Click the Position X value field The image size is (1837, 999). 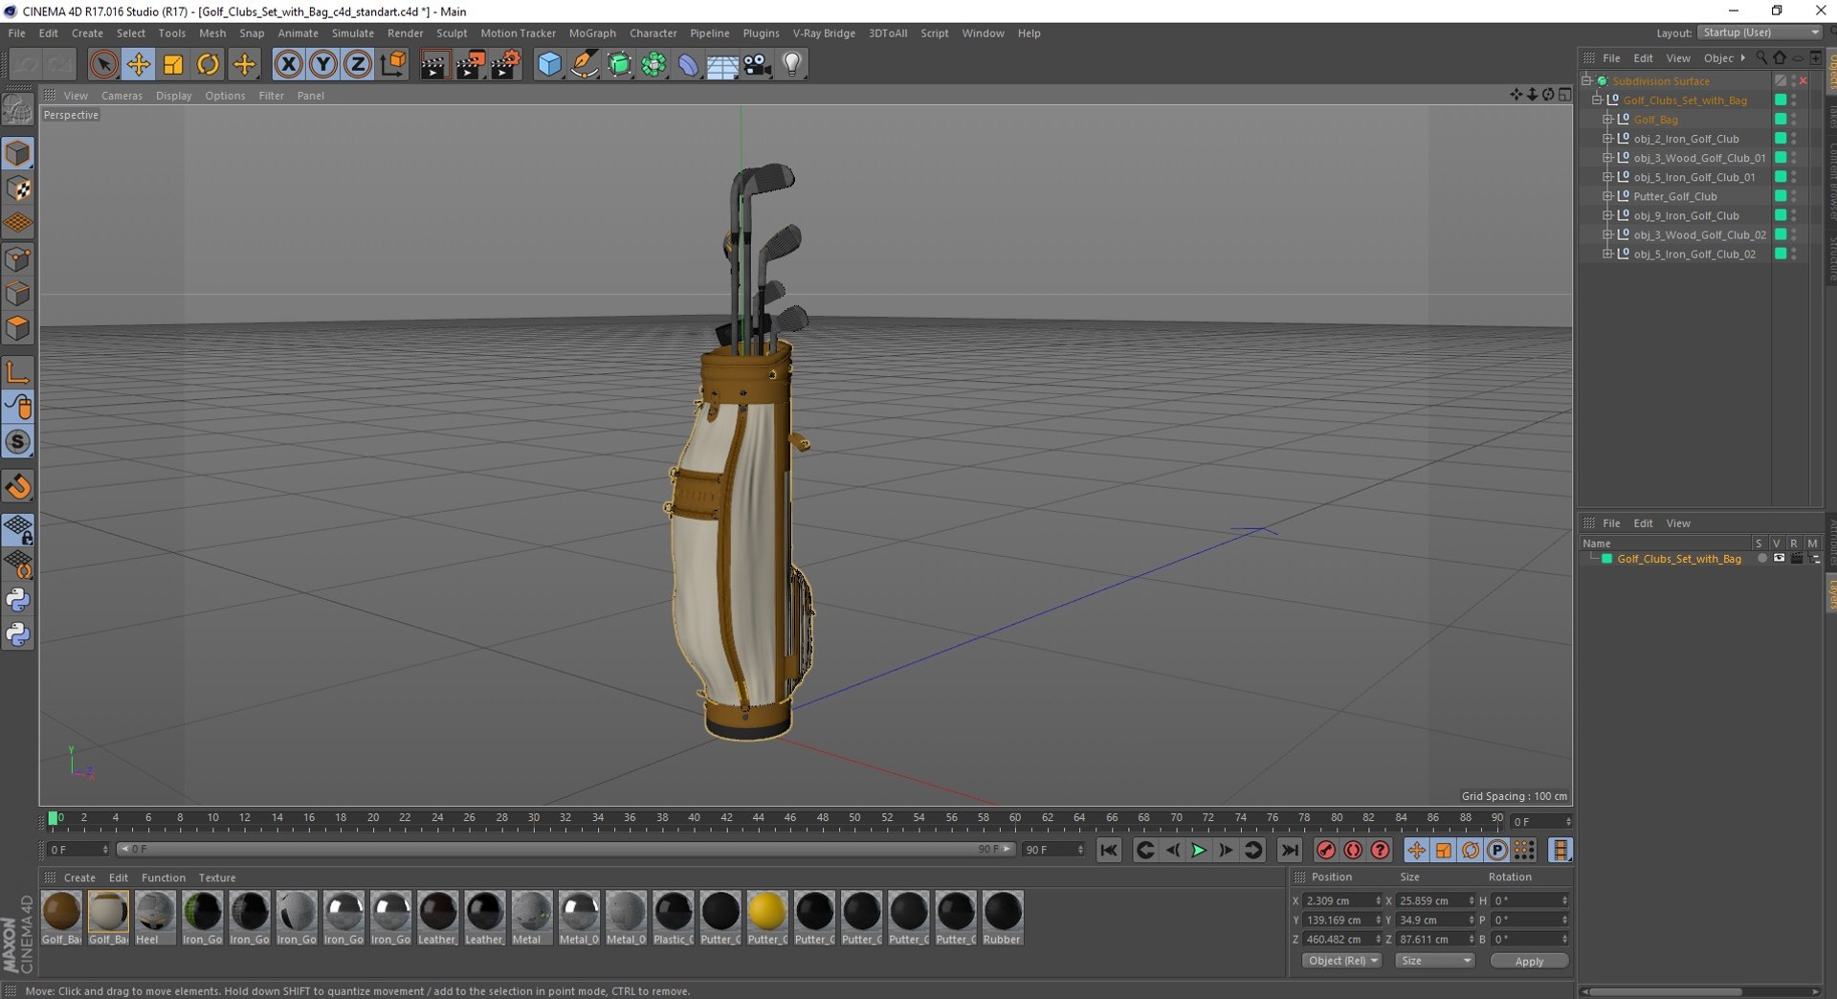(x=1339, y=900)
